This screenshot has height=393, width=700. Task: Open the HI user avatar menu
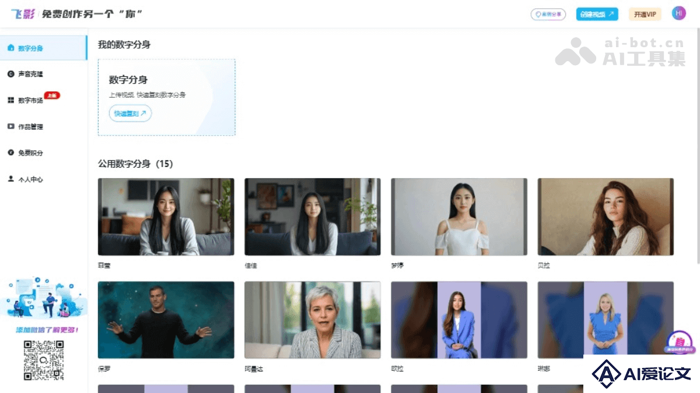[x=678, y=13]
